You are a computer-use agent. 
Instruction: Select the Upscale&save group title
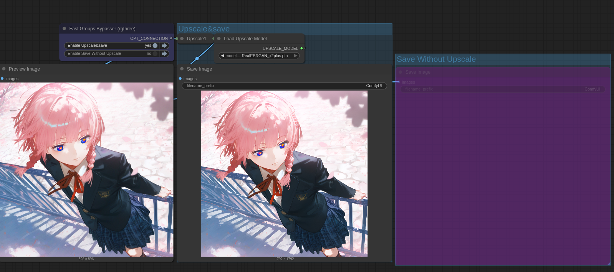pyautogui.click(x=204, y=29)
